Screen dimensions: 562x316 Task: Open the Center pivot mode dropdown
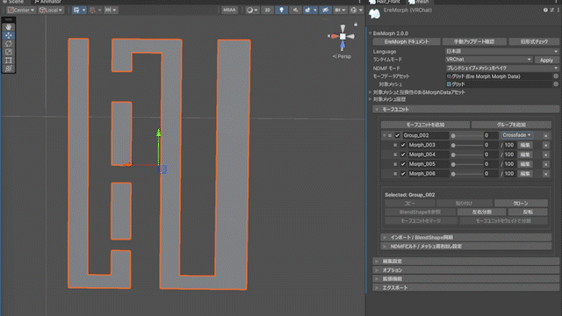tap(21, 10)
